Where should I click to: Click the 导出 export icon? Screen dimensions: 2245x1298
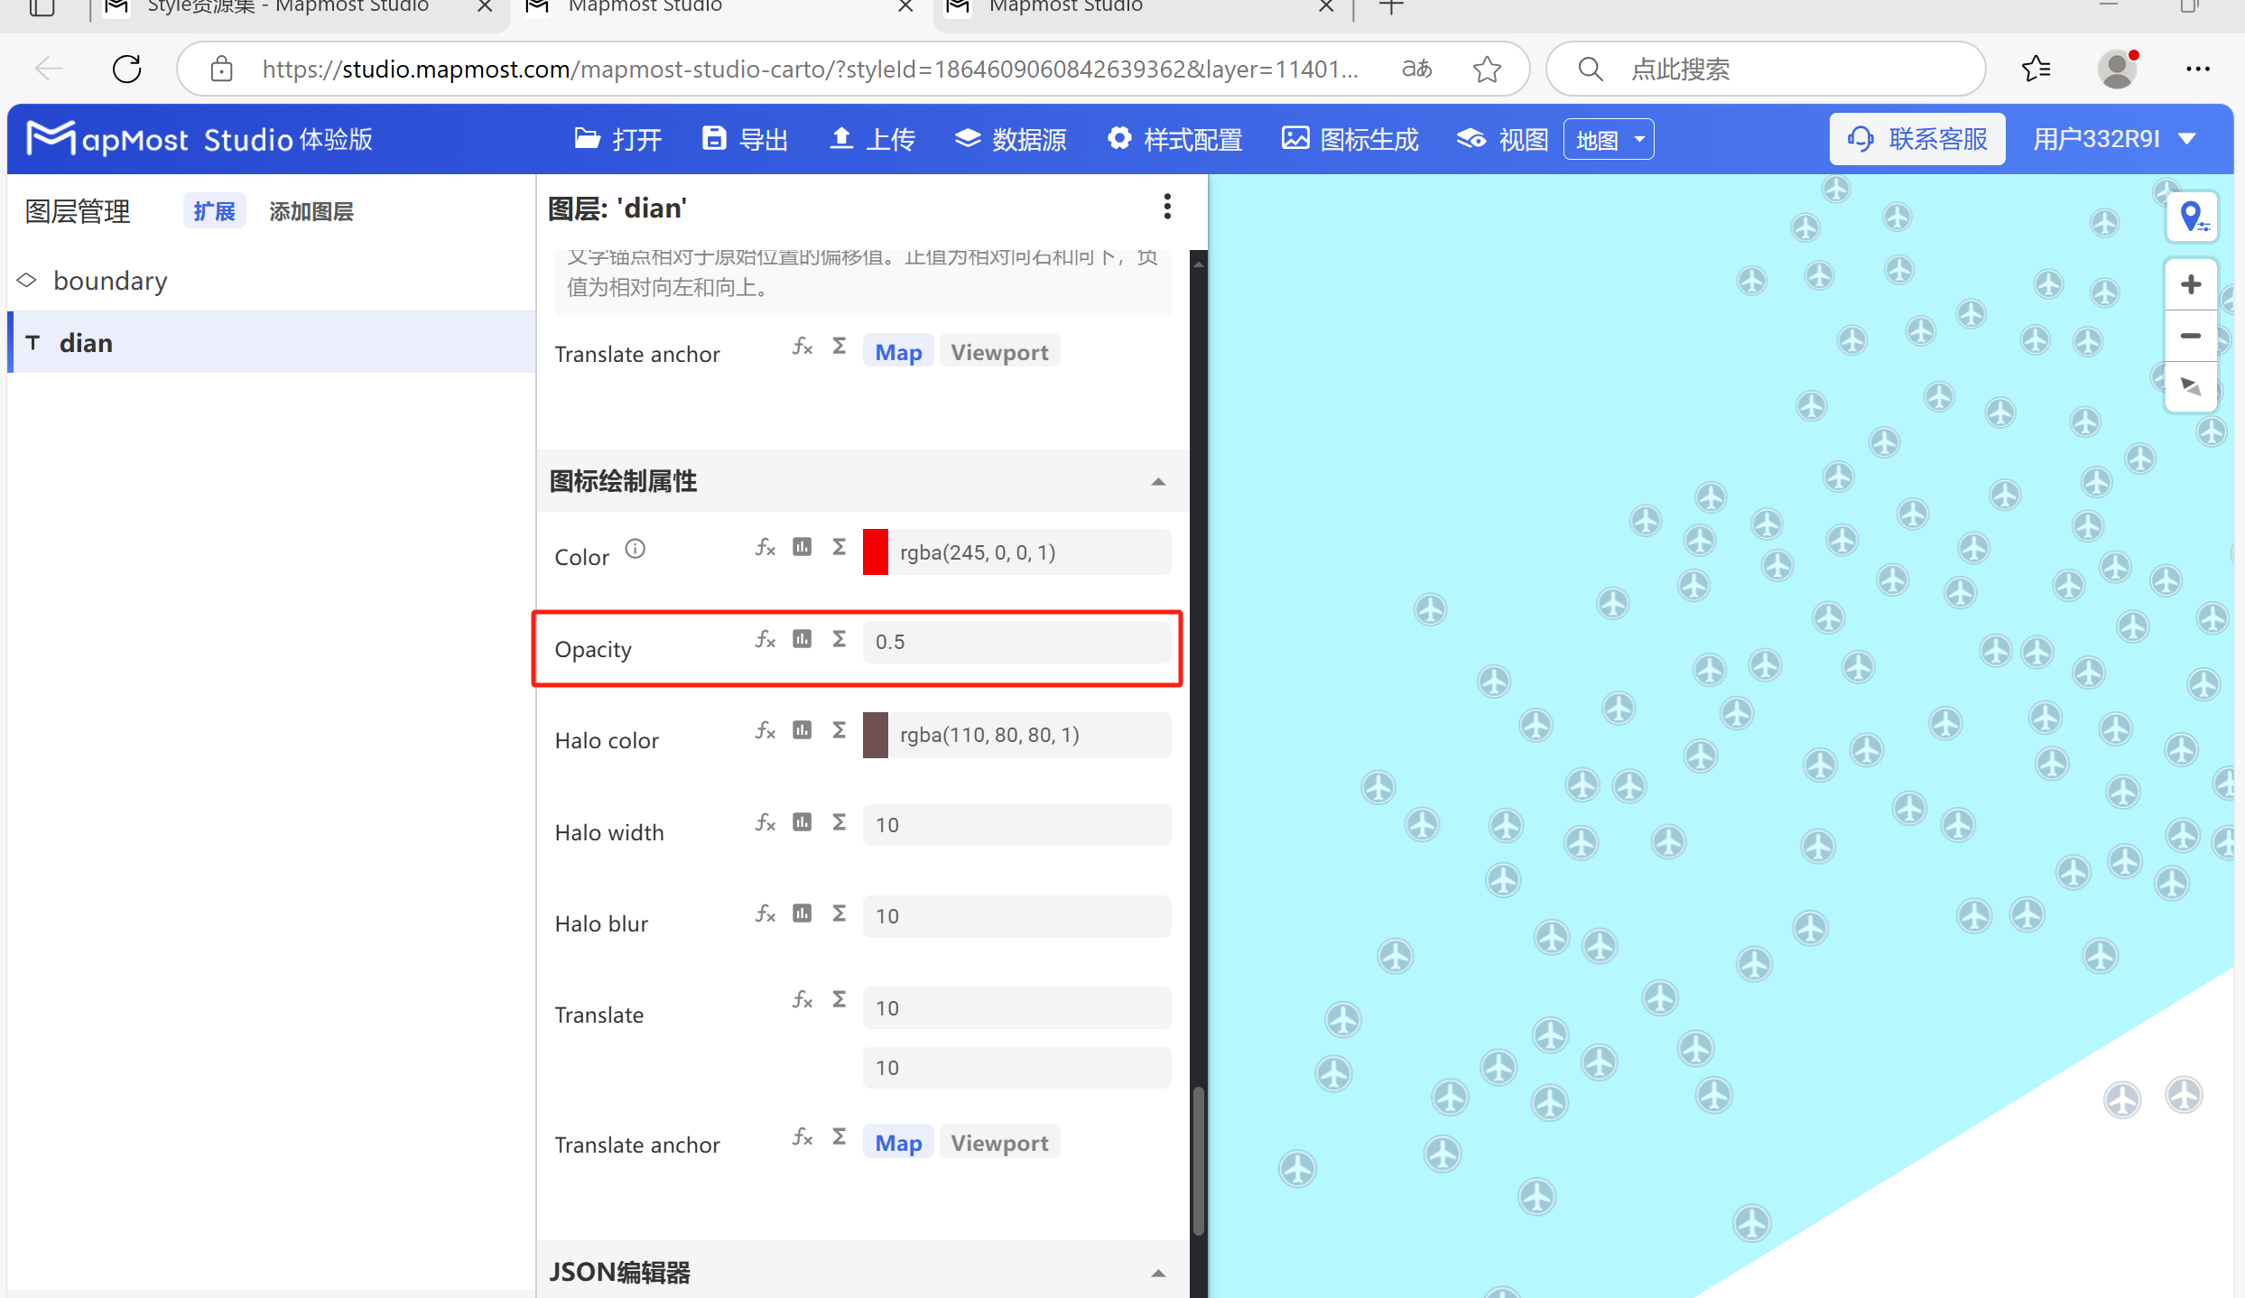[715, 137]
